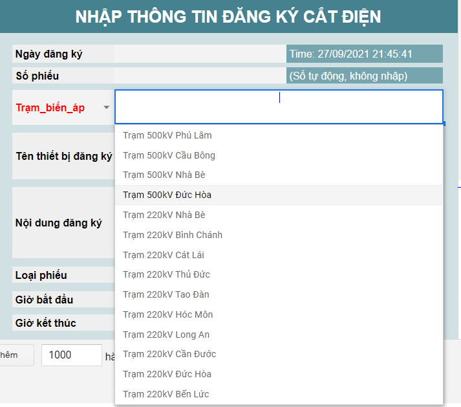The width and height of the screenshot is (461, 407).
Task: Choose Trạm 220kV Nhà Bè option
Action: point(165,215)
